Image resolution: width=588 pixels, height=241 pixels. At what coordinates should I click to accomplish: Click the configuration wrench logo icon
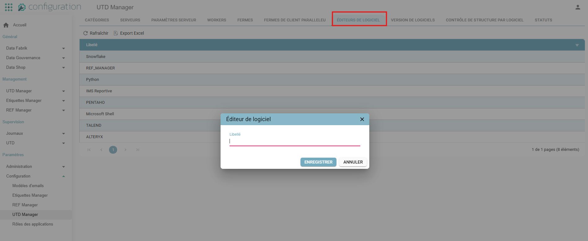[x=22, y=7]
